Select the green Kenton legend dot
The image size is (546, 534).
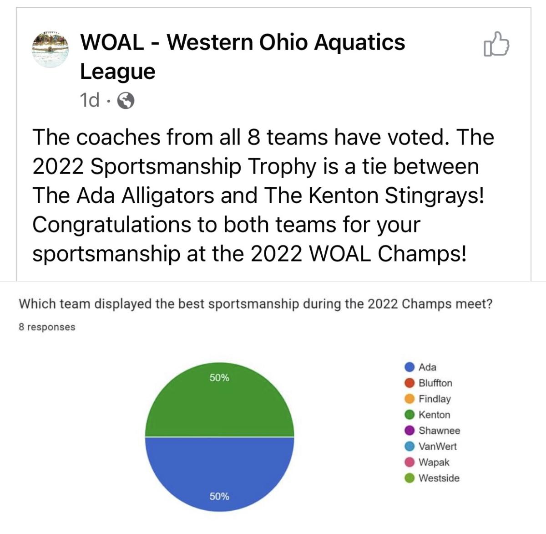(409, 415)
